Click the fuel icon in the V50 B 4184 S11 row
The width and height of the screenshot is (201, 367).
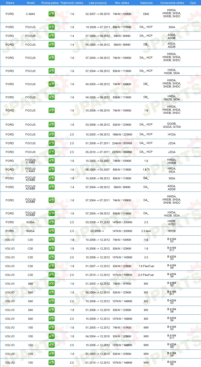tap(51, 336)
